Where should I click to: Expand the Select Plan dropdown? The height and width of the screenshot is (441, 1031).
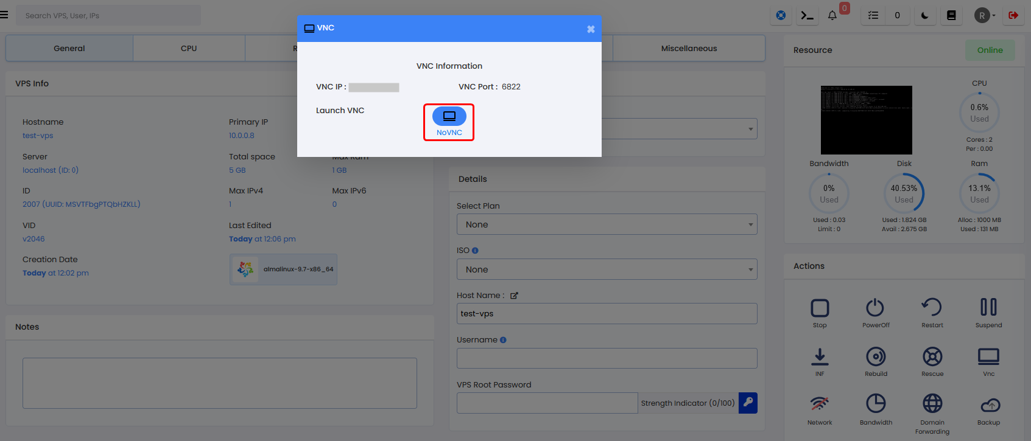click(607, 224)
